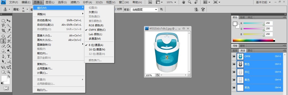Viewport: 288px width, 95px height.
Task: Open the 基本功能 workspace switcher
Action: click(x=264, y=2)
